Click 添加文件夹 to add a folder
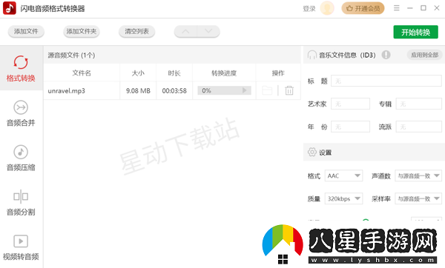This screenshot has width=445, height=268. [82, 31]
